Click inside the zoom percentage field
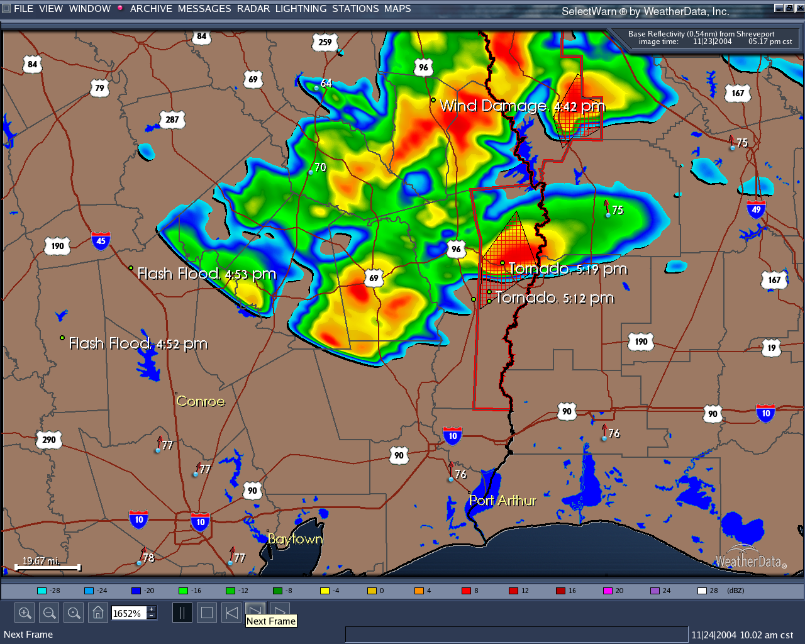The height and width of the screenshot is (644, 805). tap(128, 613)
